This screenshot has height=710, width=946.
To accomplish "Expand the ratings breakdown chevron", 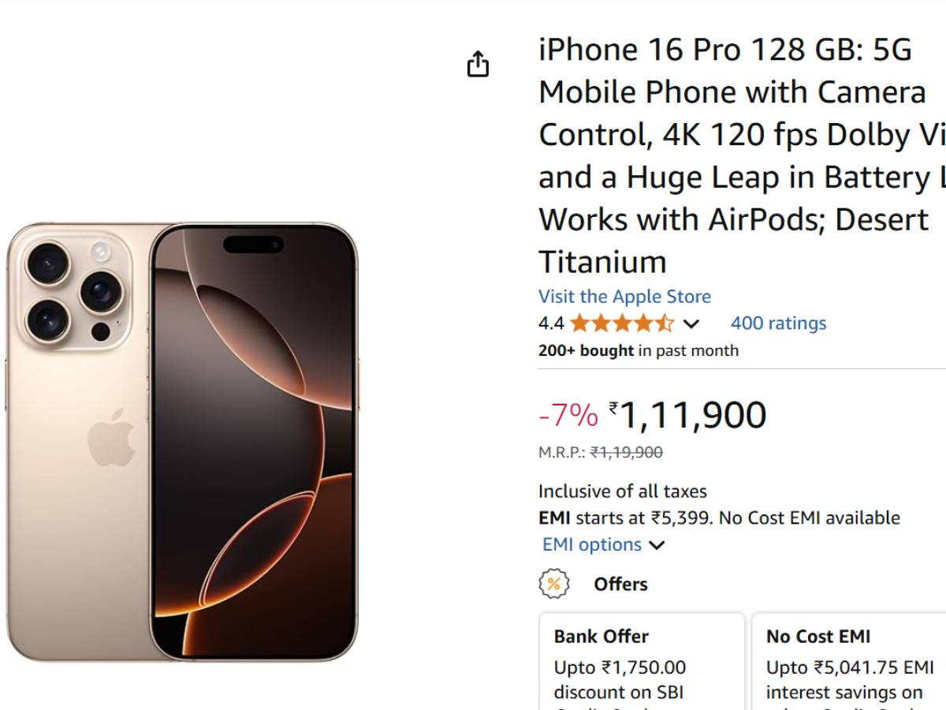I will point(691,323).
